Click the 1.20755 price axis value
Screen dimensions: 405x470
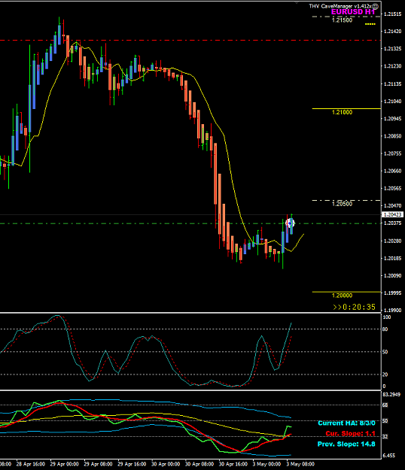point(393,153)
